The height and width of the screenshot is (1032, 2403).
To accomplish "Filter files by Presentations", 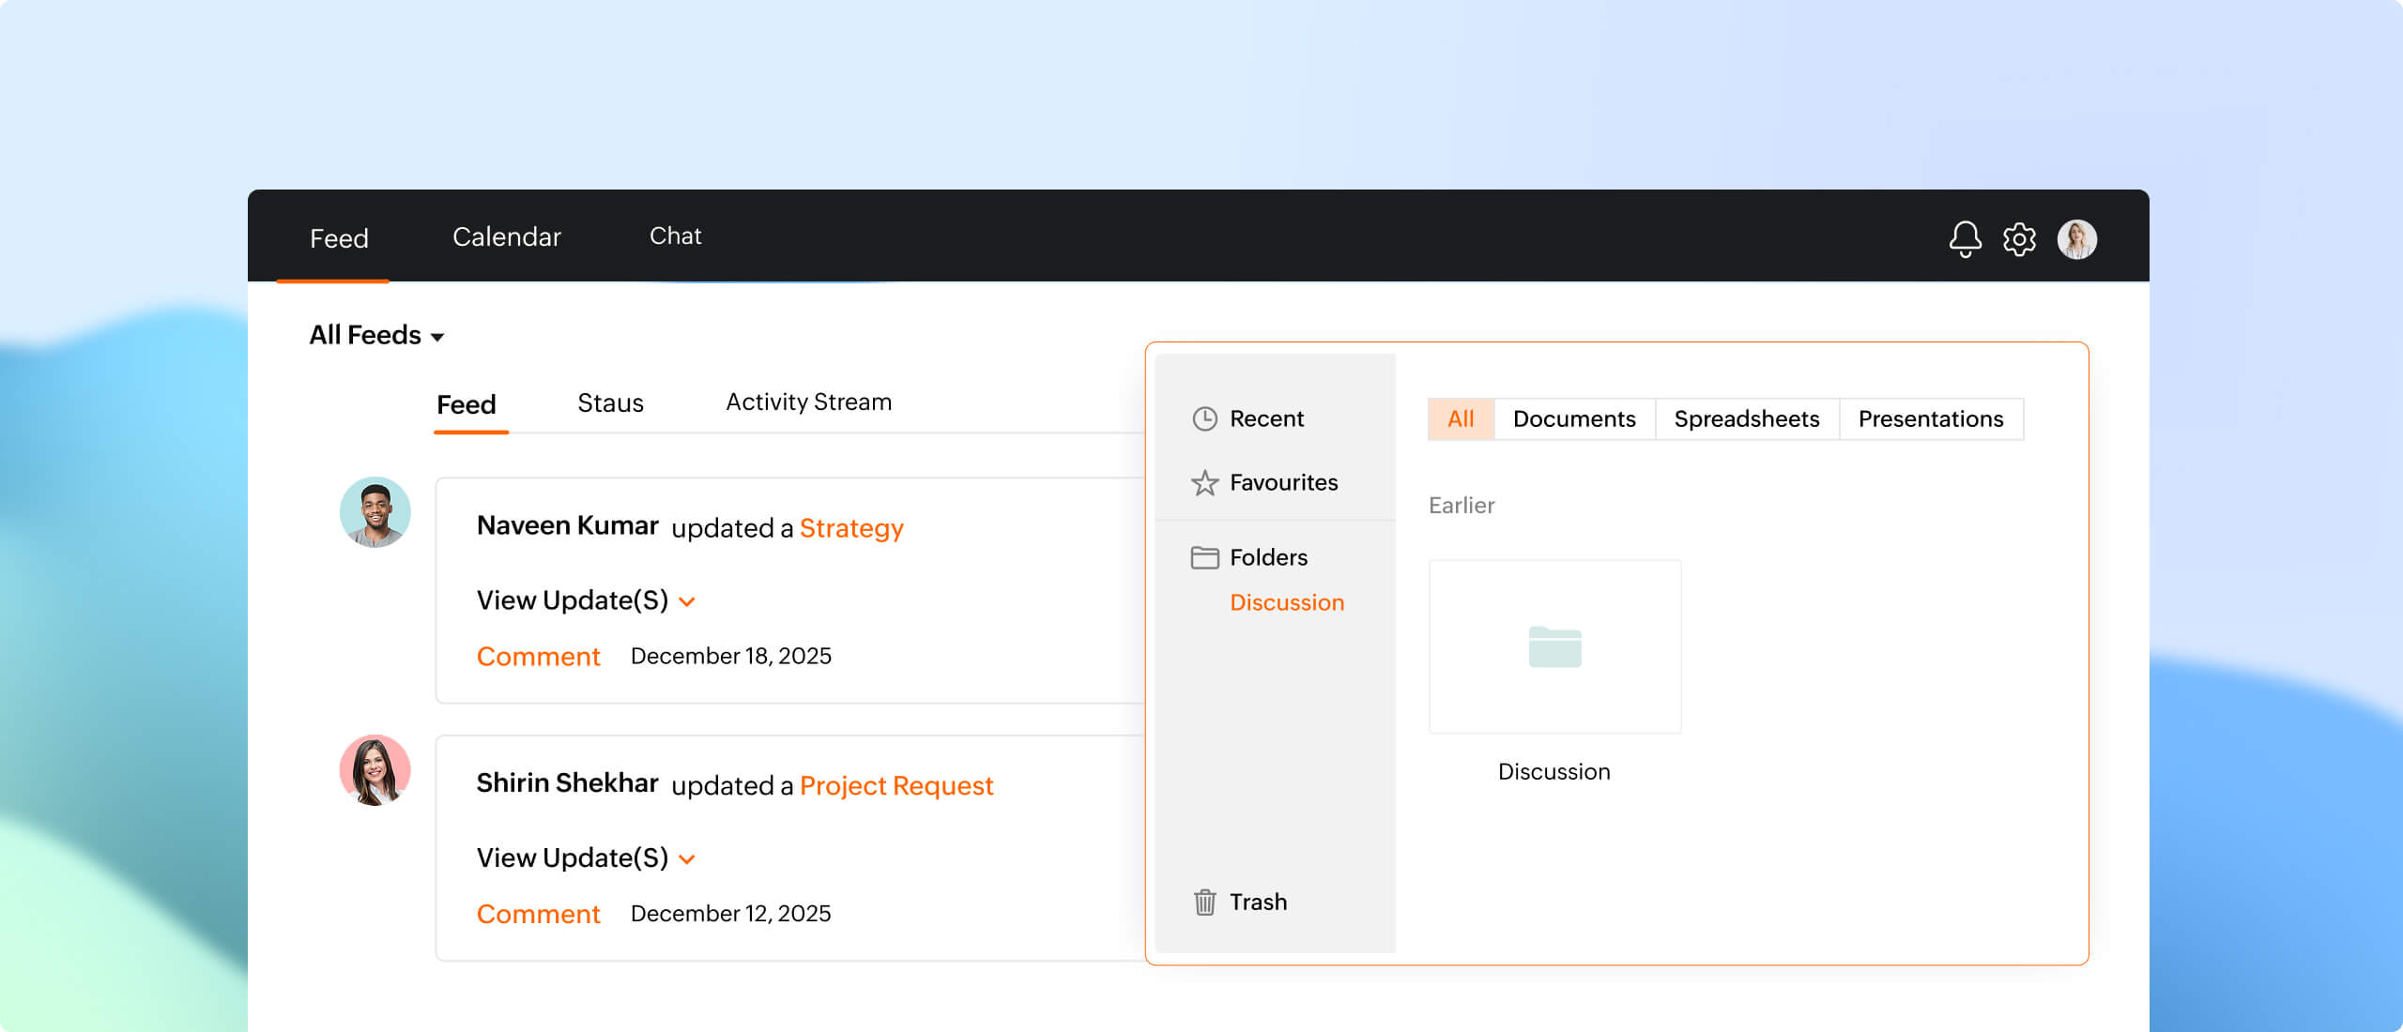I will 1930,418.
